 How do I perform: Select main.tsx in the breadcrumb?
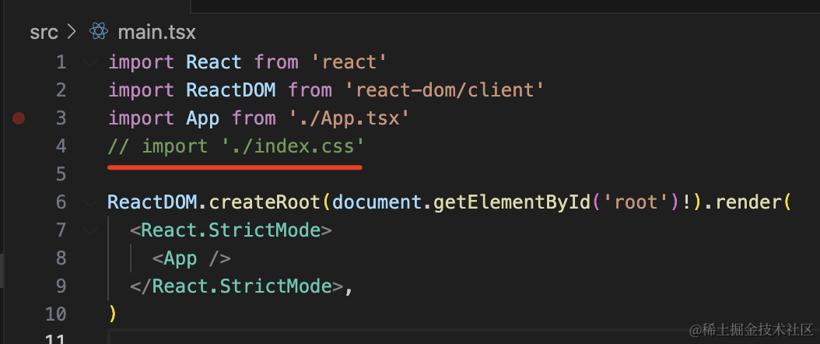pyautogui.click(x=157, y=33)
